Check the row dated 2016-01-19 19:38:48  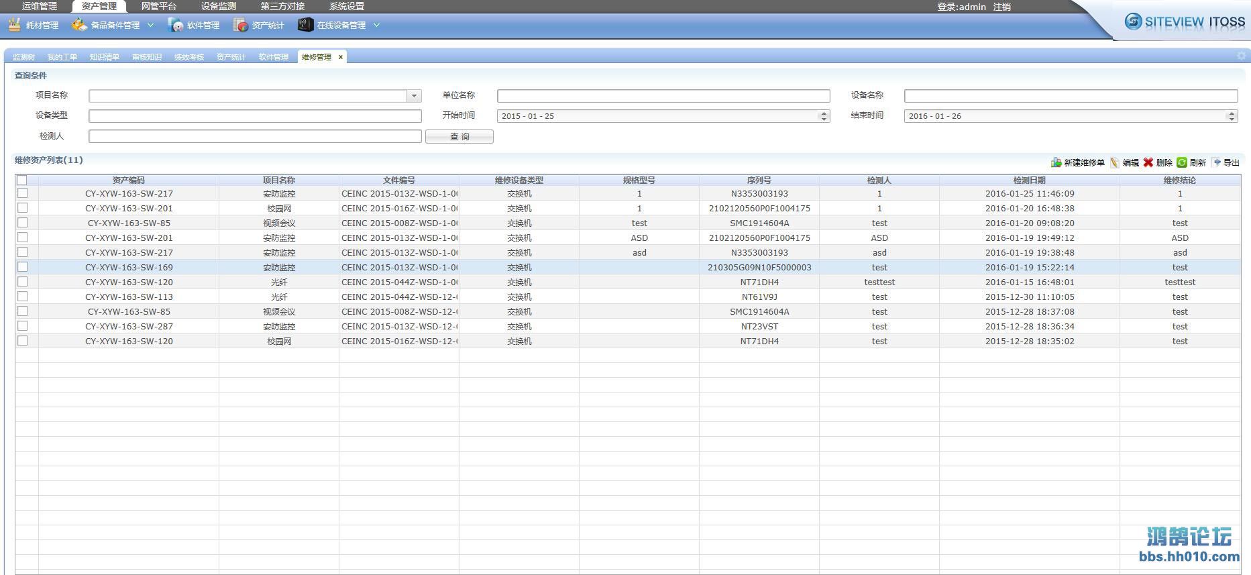tap(22, 252)
